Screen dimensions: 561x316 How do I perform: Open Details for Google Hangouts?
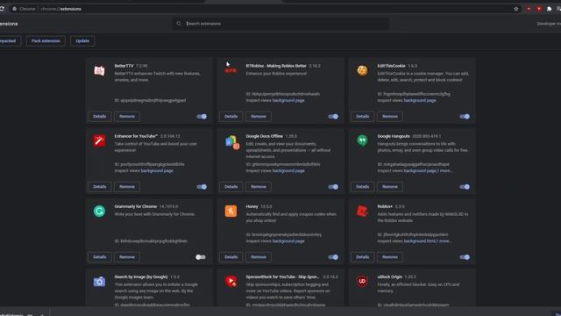coord(362,187)
